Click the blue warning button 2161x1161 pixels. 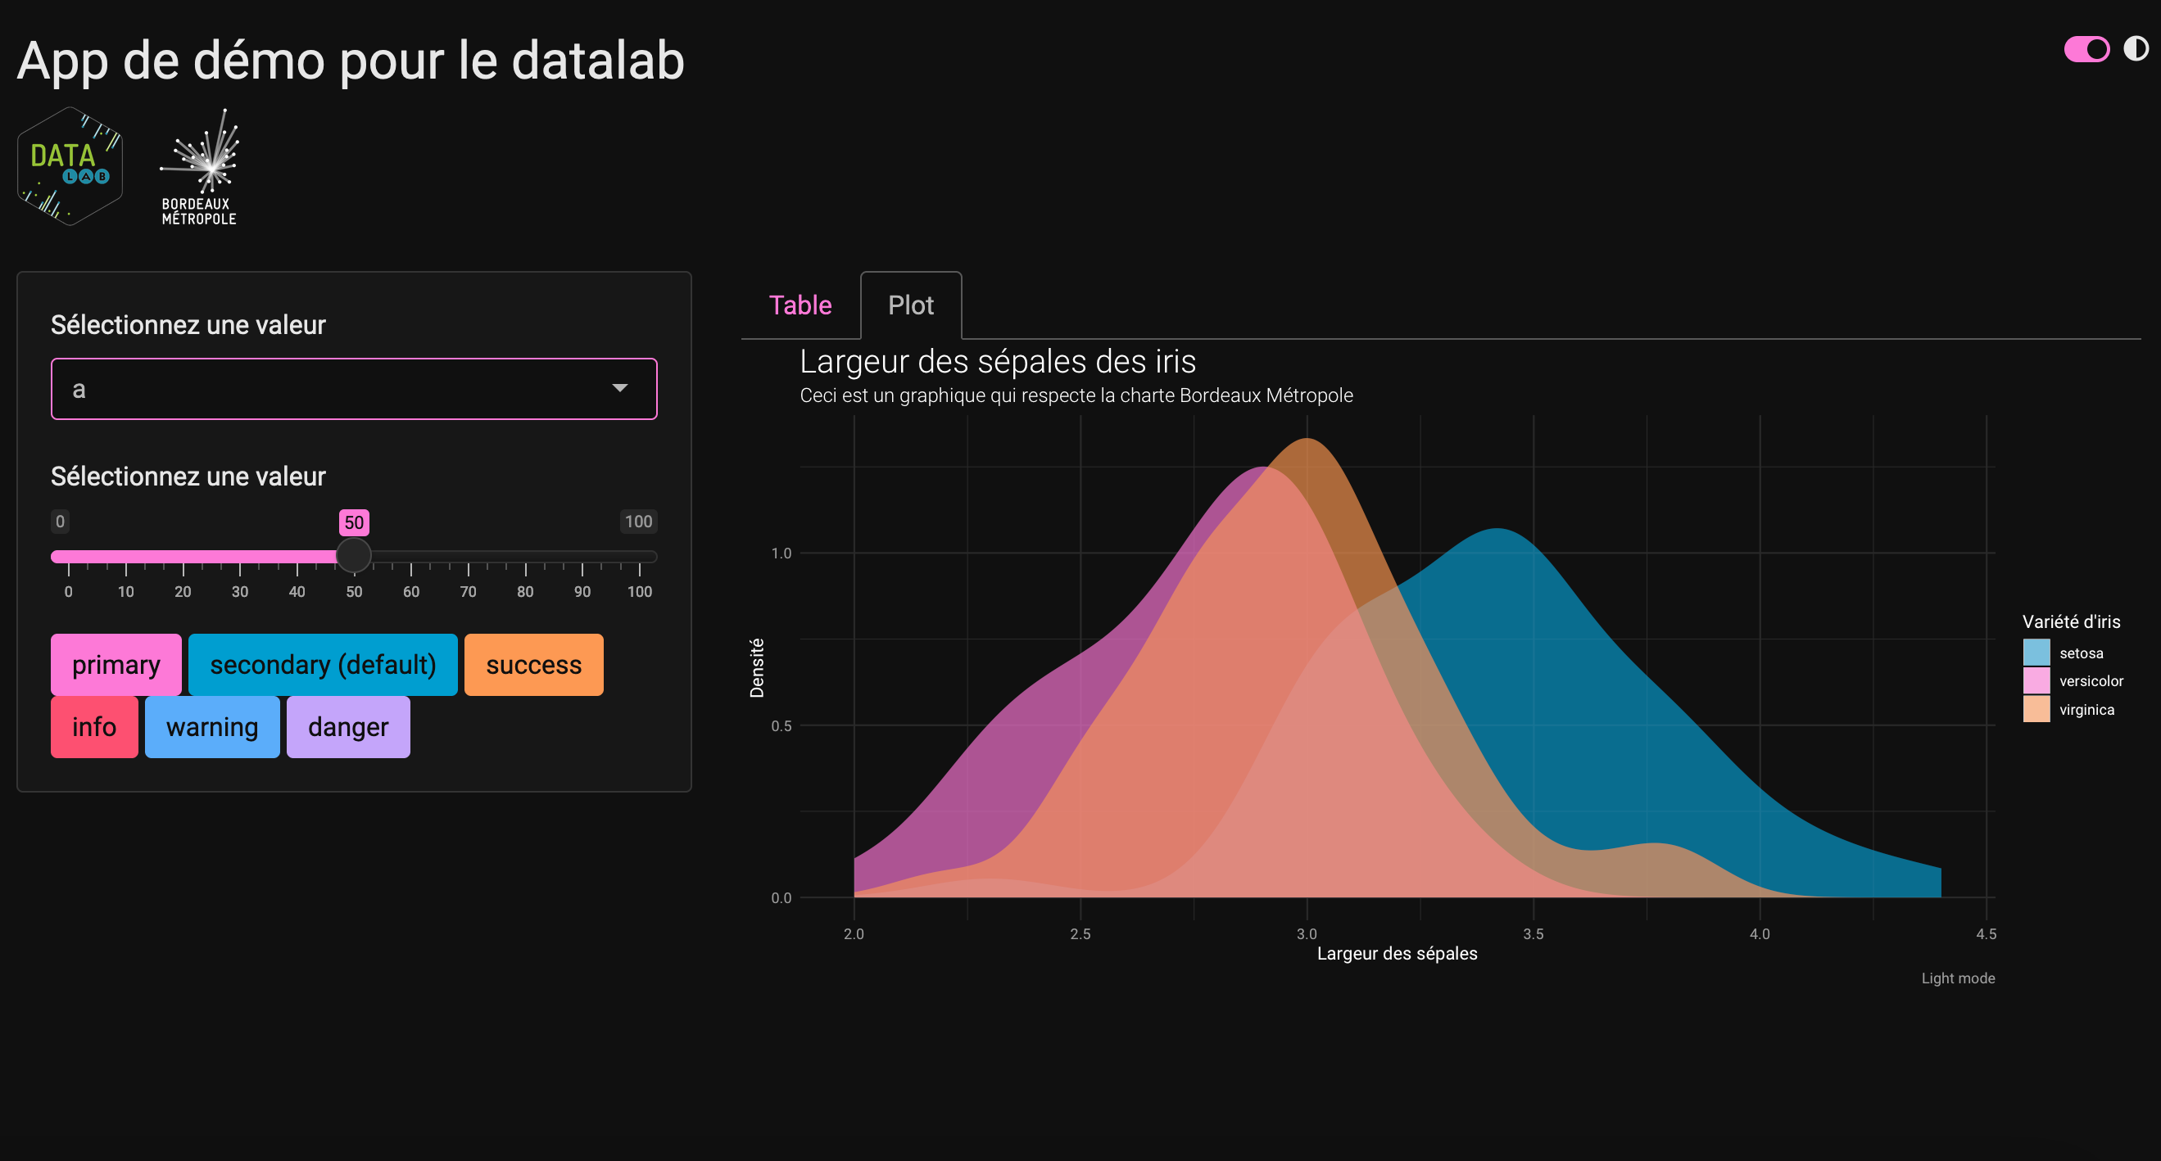tap(212, 727)
